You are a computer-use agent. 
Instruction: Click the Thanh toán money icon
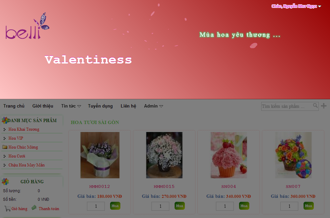pos(34,208)
